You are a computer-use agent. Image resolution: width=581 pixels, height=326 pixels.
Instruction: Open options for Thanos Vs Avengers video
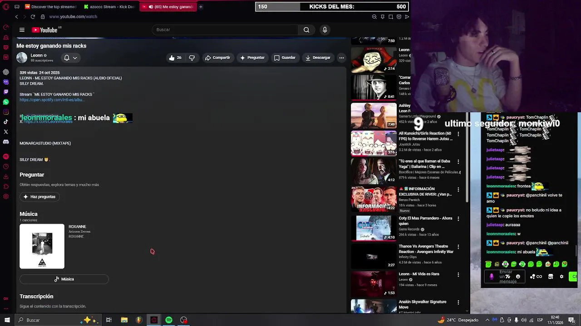pos(458,247)
